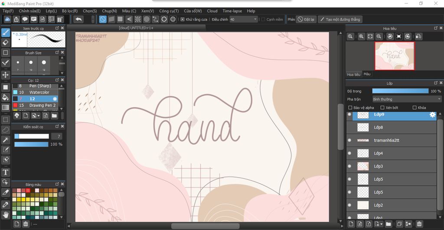The height and width of the screenshot is (230, 444).
Task: Select the Eyedropper tool
Action: coord(5,204)
